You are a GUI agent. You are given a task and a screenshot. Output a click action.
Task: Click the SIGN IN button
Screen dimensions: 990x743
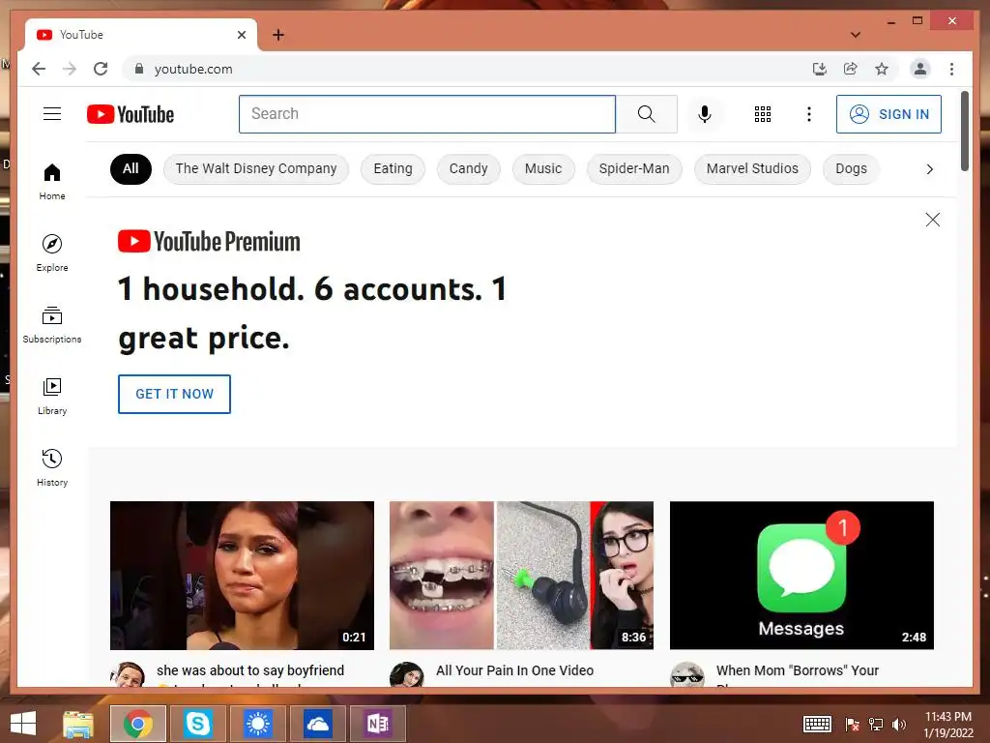pyautogui.click(x=888, y=114)
